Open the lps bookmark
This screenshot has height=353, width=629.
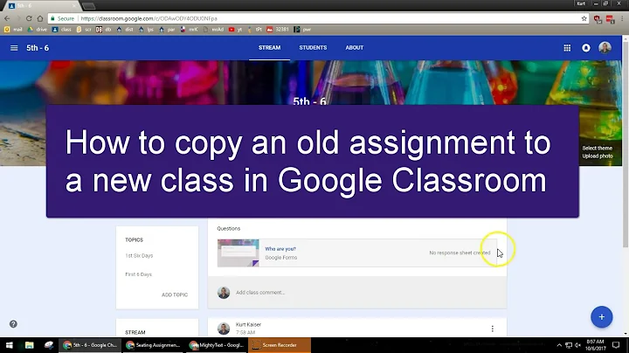point(146,30)
